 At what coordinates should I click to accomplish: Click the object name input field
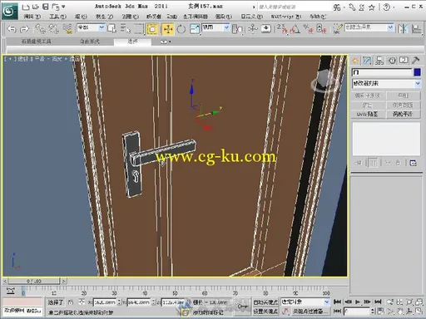(x=382, y=72)
